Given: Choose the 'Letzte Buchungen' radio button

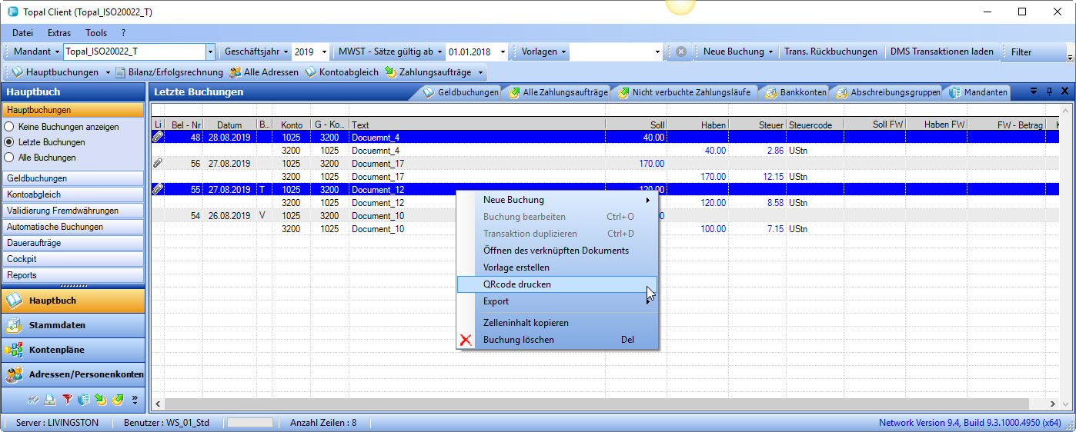Looking at the screenshot, I should pyautogui.click(x=10, y=142).
